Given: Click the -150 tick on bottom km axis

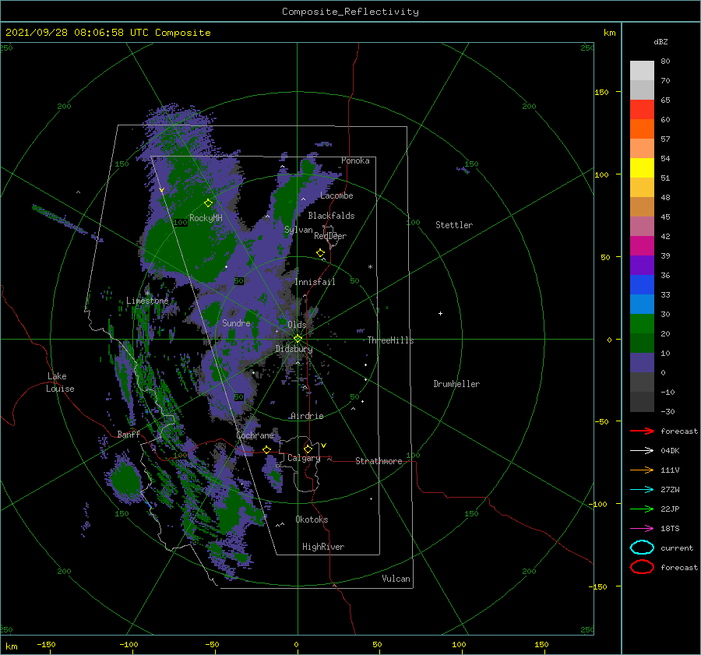Looking at the screenshot, I should point(46,644).
